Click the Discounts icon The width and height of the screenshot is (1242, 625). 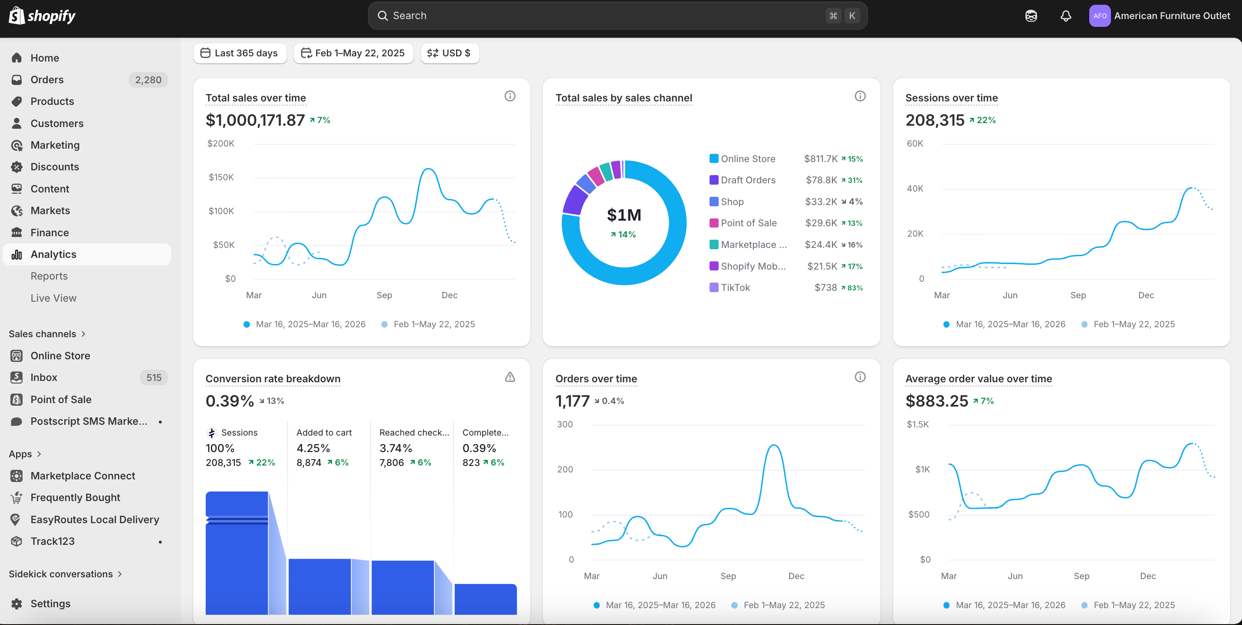pyautogui.click(x=17, y=166)
